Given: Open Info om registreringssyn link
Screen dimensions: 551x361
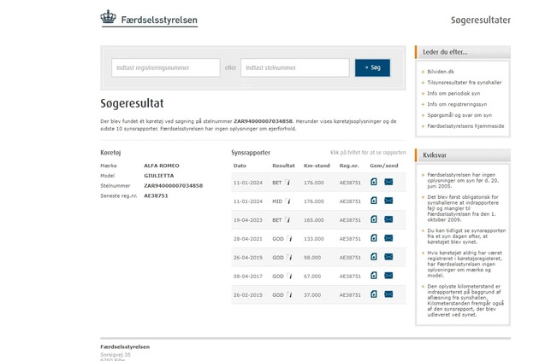Looking at the screenshot, I should click(x=457, y=104).
